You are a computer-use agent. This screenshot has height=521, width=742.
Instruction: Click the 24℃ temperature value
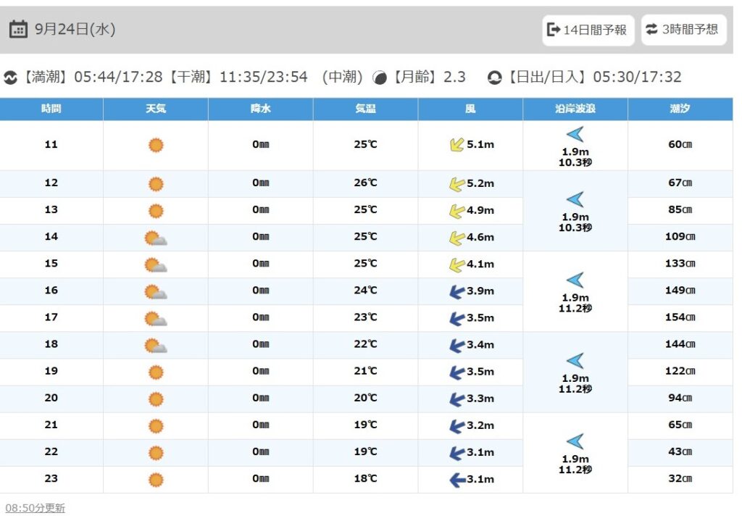[365, 290]
